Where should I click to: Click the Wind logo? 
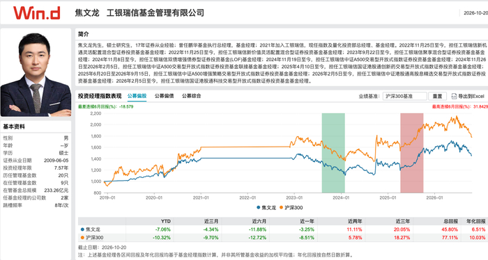click(37, 13)
